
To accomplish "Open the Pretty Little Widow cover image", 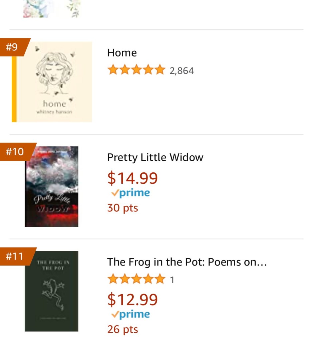I will (x=52, y=186).
